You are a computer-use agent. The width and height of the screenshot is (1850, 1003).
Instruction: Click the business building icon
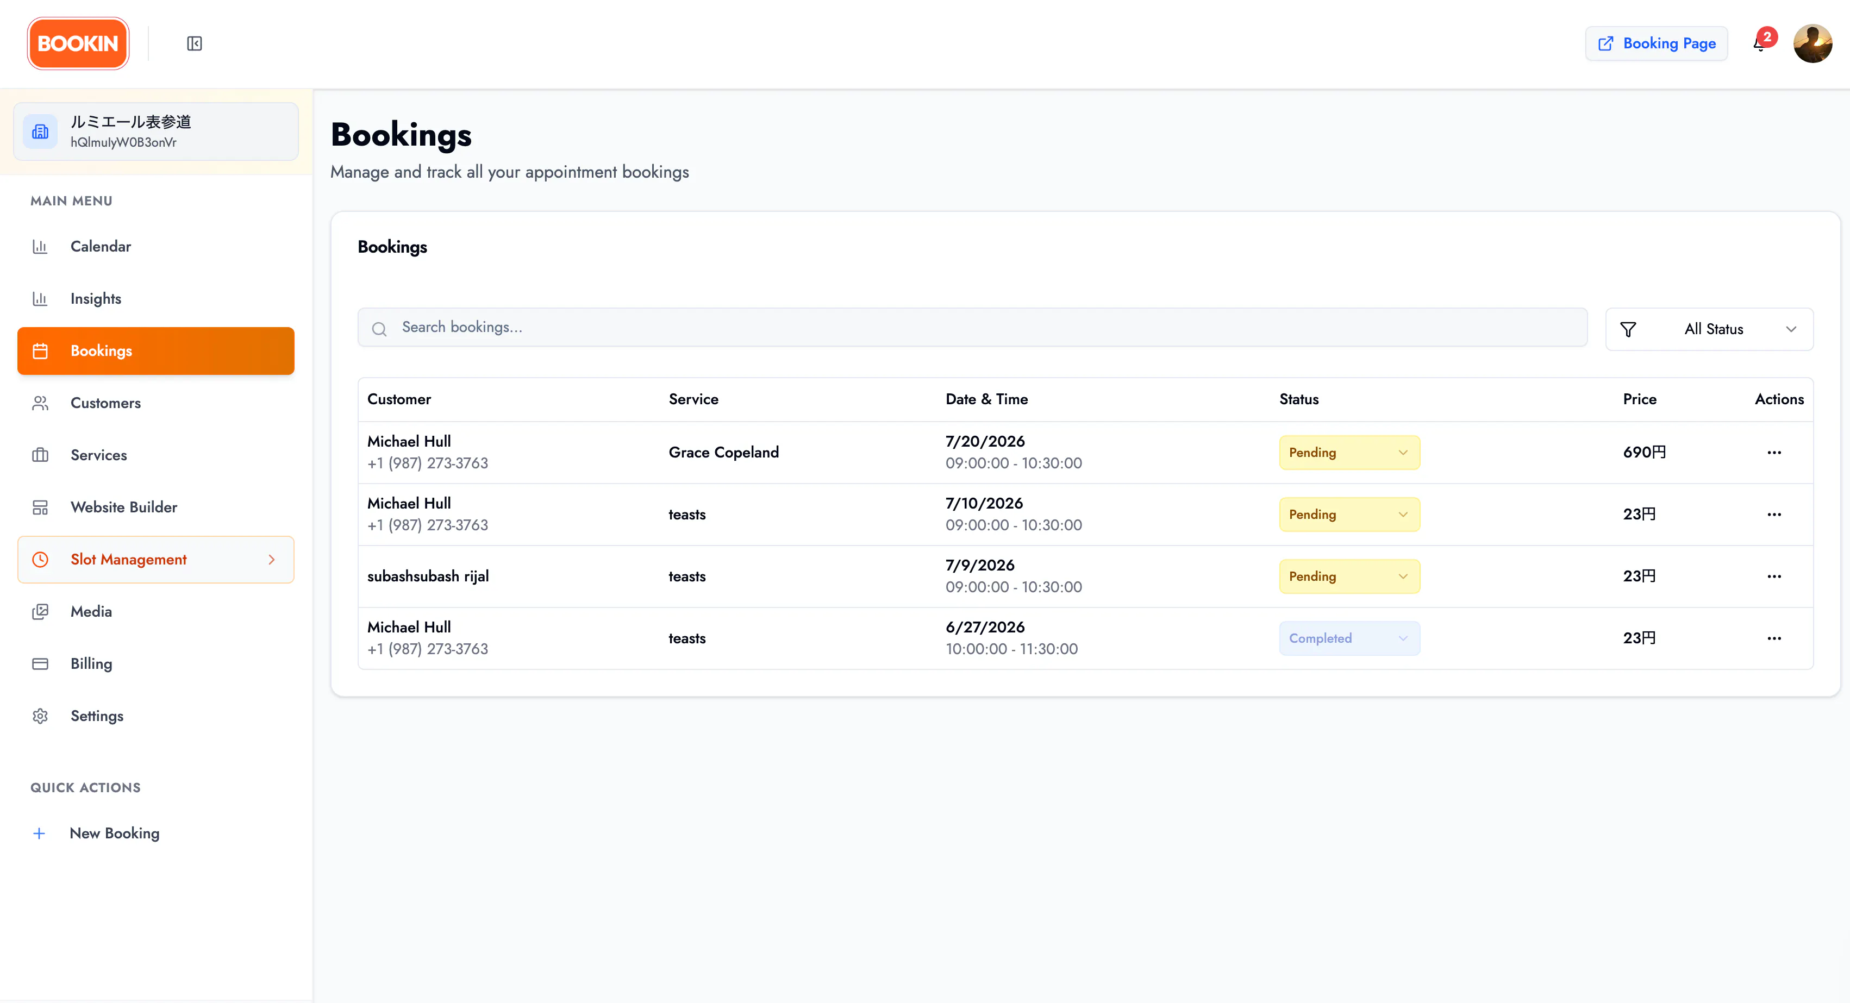point(40,132)
